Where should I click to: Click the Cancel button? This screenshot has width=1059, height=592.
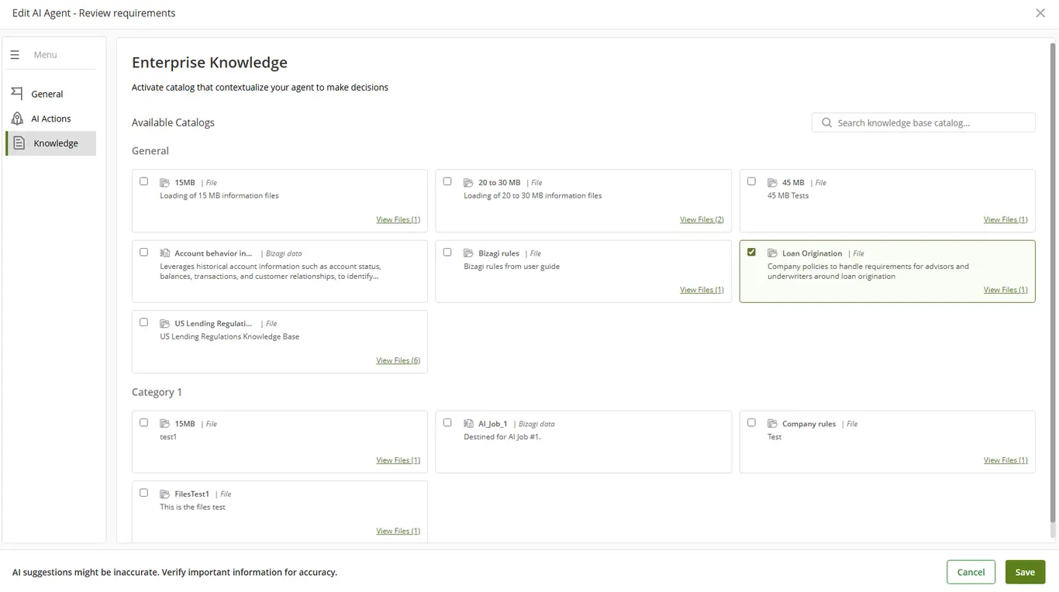coord(971,572)
